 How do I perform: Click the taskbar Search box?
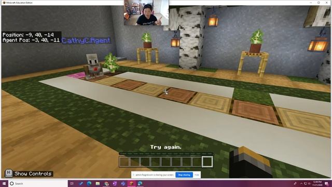[x=38, y=183]
